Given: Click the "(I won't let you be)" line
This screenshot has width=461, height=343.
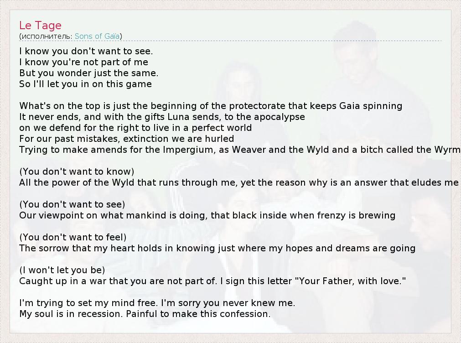Looking at the screenshot, I should [x=62, y=270].
